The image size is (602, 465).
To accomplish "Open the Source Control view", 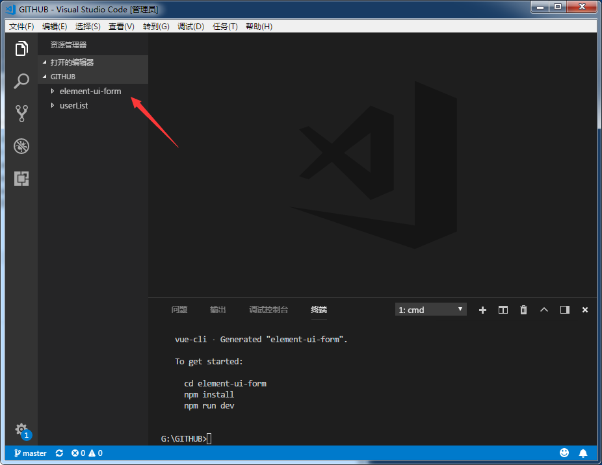I will tap(21, 114).
